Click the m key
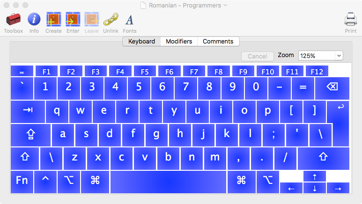The width and height of the screenshot is (362, 204). (215, 159)
